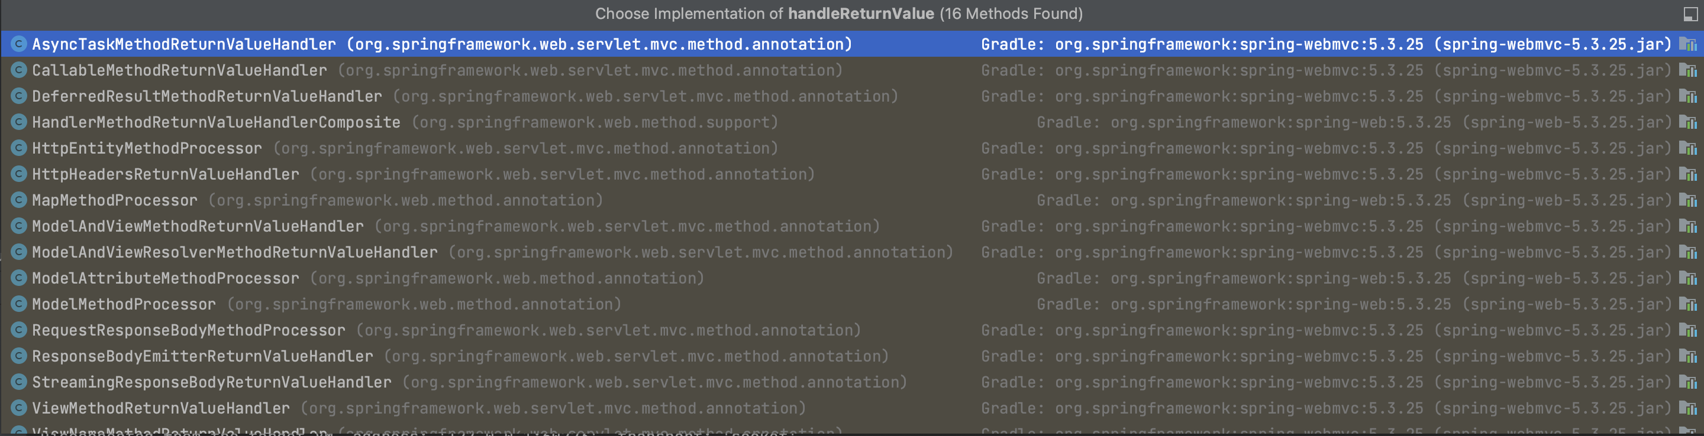Click class icon beside ModelAndViewResolverMethodReturnValueHandler
The width and height of the screenshot is (1704, 436).
pos(19,252)
